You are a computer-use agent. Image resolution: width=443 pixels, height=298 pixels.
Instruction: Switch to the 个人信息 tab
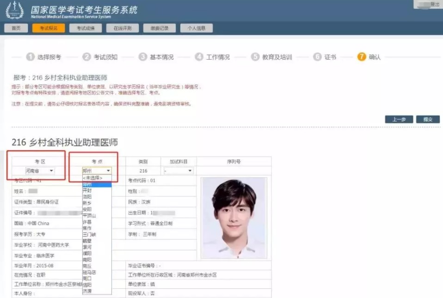pyautogui.click(x=197, y=28)
